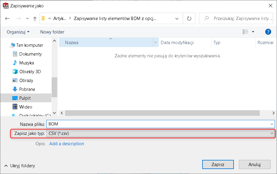This screenshot has height=174, width=277.
Task: Click the Back navigation arrow
Action: coord(7,19)
